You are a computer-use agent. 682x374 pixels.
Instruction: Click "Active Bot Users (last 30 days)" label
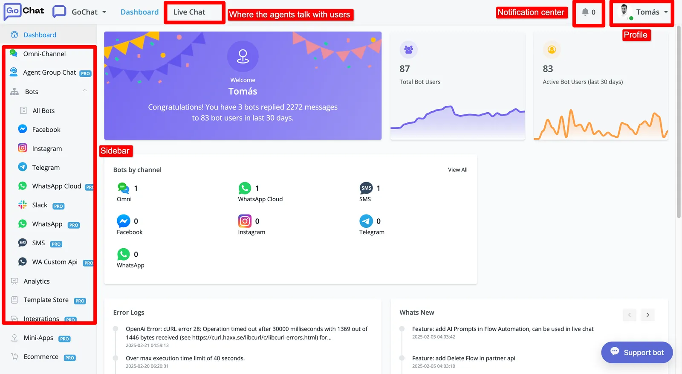[583, 82]
